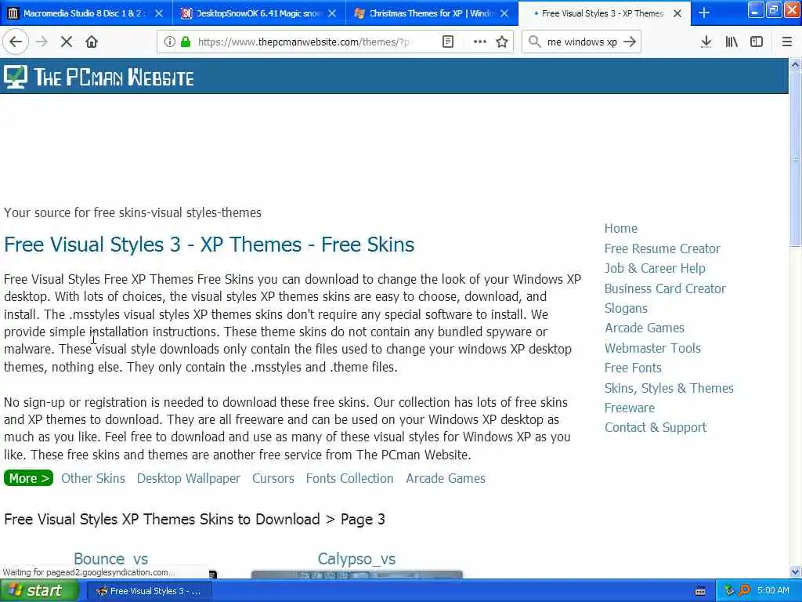
Task: Toggle the sidebar view
Action: tap(757, 42)
